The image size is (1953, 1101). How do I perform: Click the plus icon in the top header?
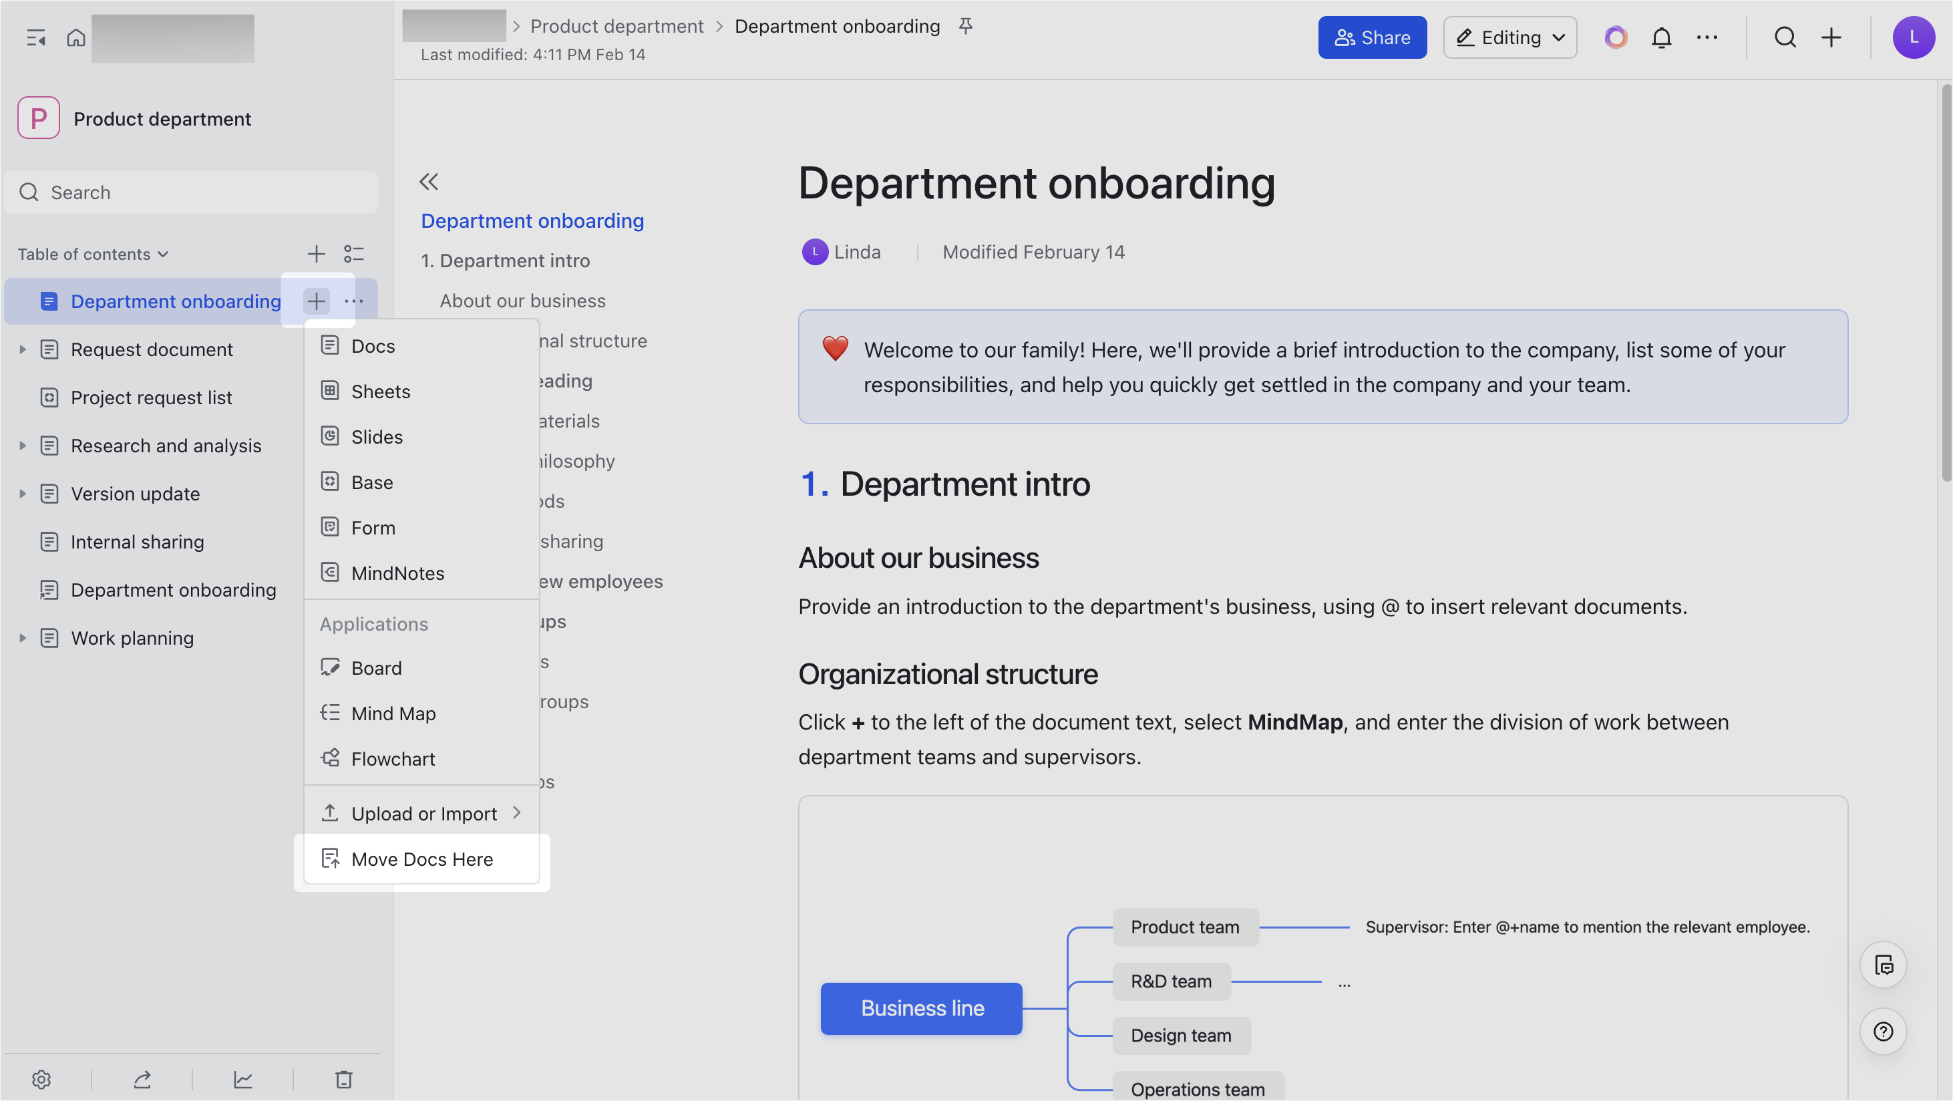pos(1831,37)
